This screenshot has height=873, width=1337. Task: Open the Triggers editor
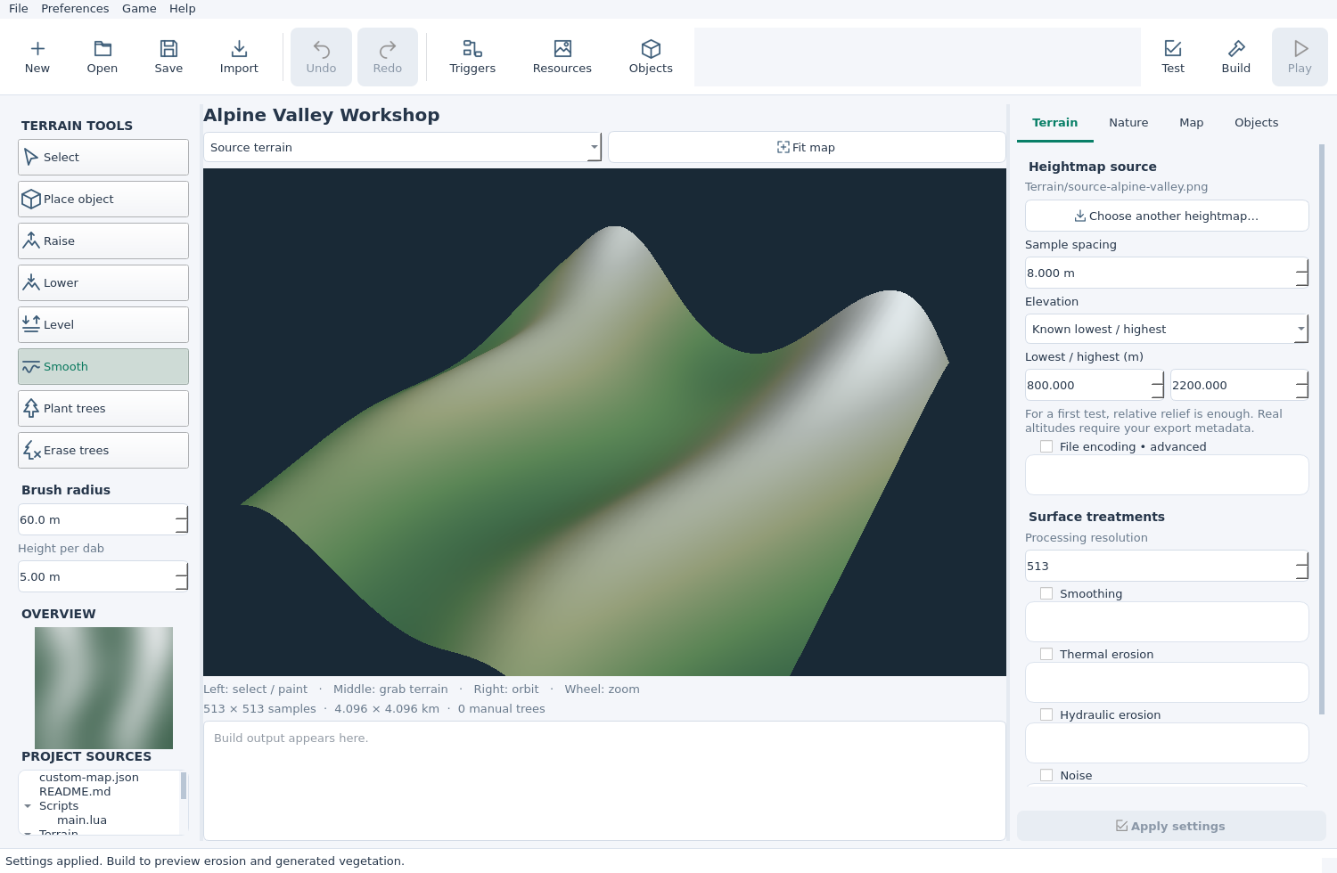[472, 57]
